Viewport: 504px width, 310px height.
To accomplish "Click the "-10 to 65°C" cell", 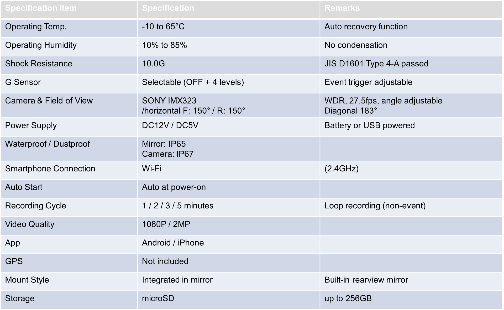I will (163, 27).
